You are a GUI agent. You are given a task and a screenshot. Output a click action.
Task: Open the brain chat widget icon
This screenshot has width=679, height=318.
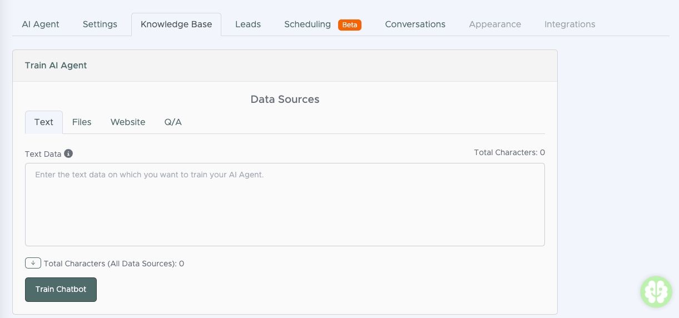pyautogui.click(x=656, y=291)
